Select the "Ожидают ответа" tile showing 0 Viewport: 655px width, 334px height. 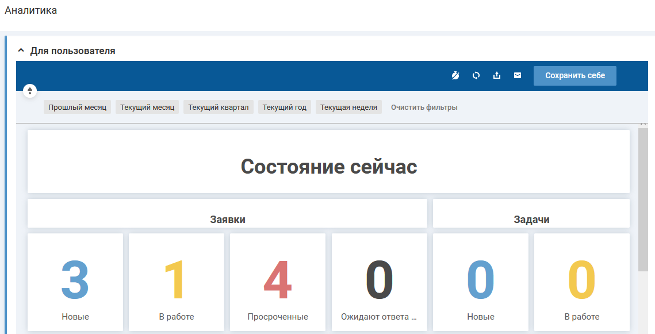[x=379, y=282]
